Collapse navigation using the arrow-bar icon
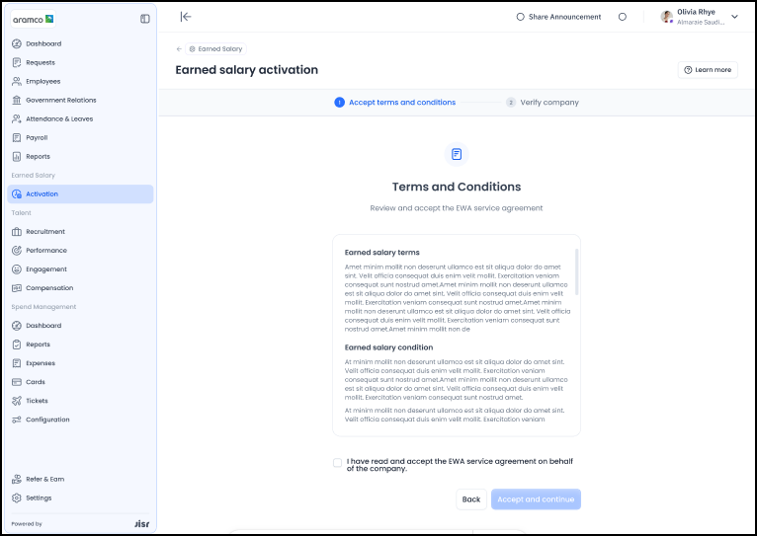Viewport: 757px width, 536px height. (x=185, y=17)
